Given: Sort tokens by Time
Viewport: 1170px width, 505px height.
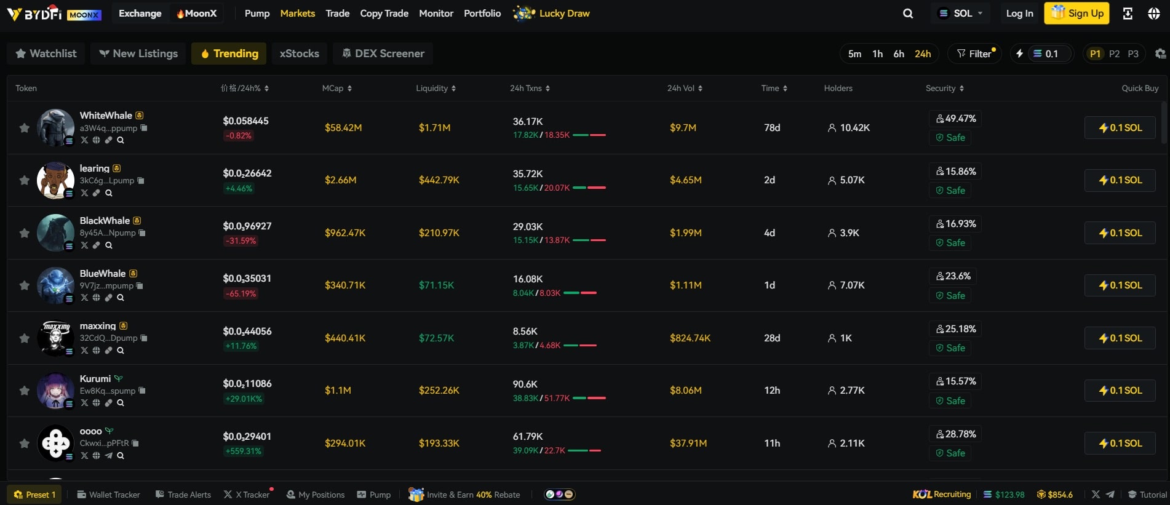Looking at the screenshot, I should (774, 88).
